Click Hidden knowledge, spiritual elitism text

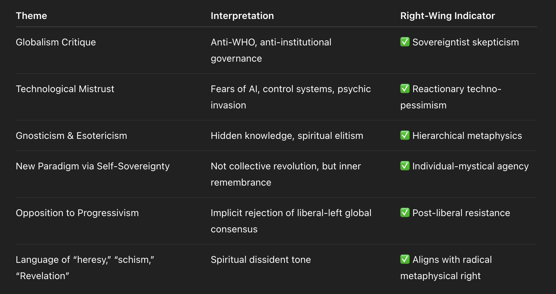[287, 135]
